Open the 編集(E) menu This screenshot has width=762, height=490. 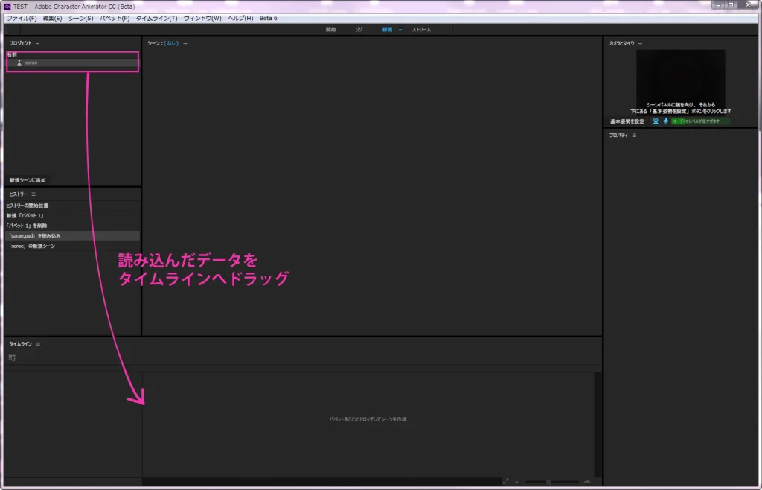coord(53,18)
